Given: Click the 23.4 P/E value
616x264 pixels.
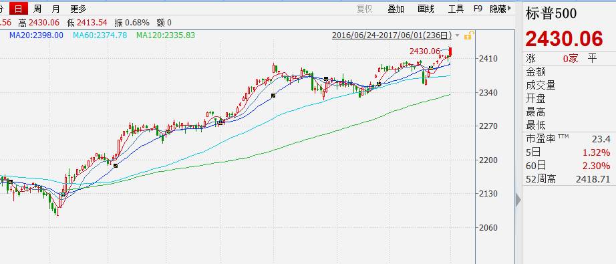Looking at the screenshot, I should pyautogui.click(x=601, y=139).
